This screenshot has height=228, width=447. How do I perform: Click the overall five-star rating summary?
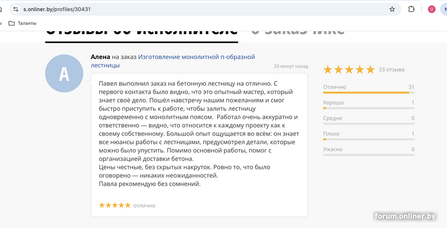click(x=349, y=70)
